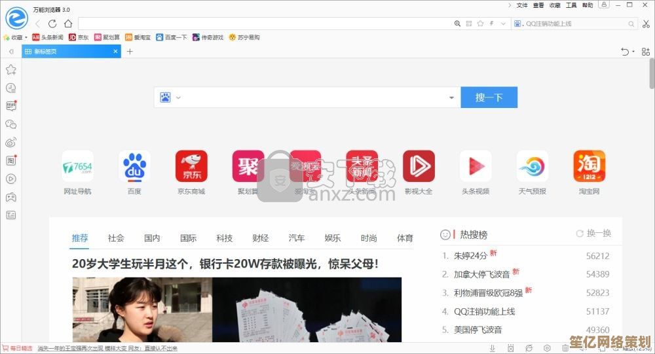Open the 工具 menu in the menu bar

571,5
